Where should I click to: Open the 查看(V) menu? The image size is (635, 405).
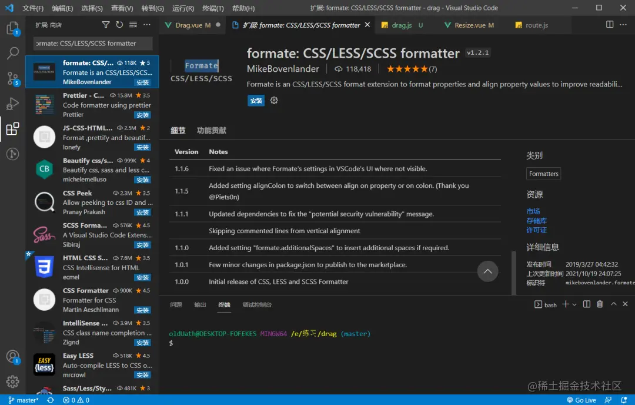point(122,8)
